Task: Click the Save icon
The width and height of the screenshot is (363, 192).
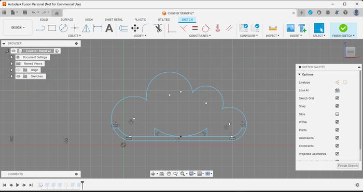Action: pos(25,13)
